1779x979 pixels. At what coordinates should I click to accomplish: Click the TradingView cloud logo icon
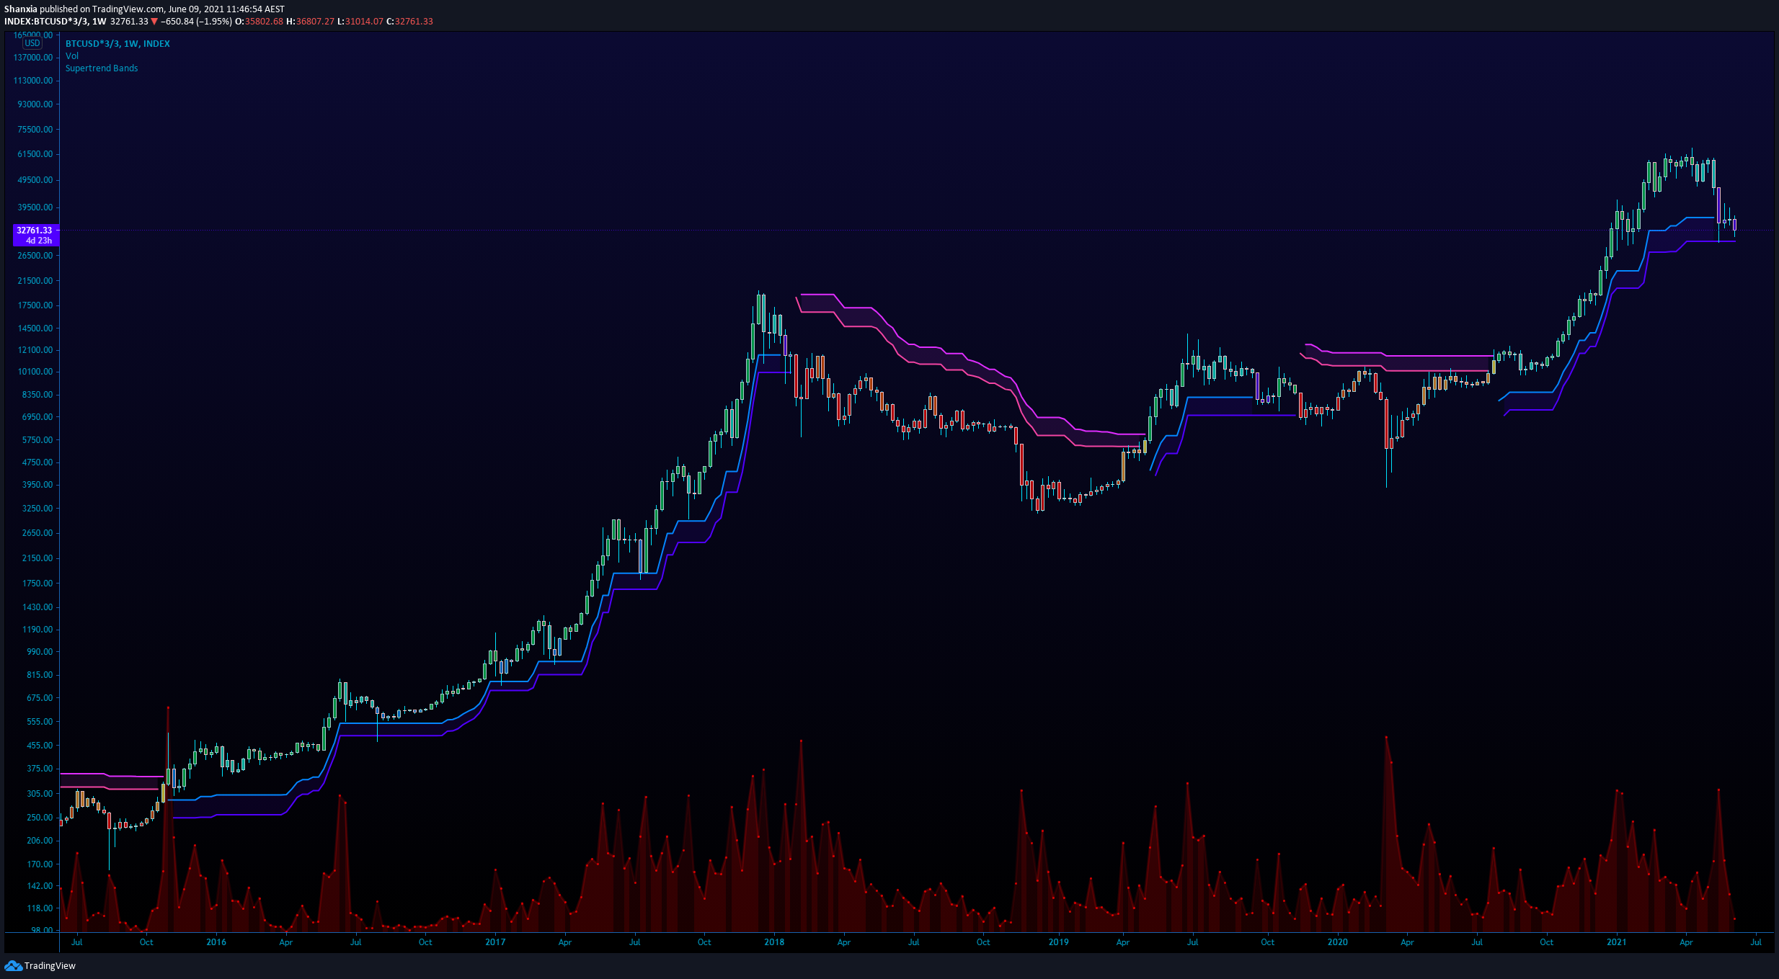(13, 965)
